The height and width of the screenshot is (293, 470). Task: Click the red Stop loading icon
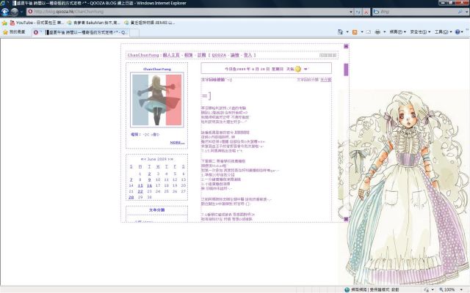pos(366,12)
